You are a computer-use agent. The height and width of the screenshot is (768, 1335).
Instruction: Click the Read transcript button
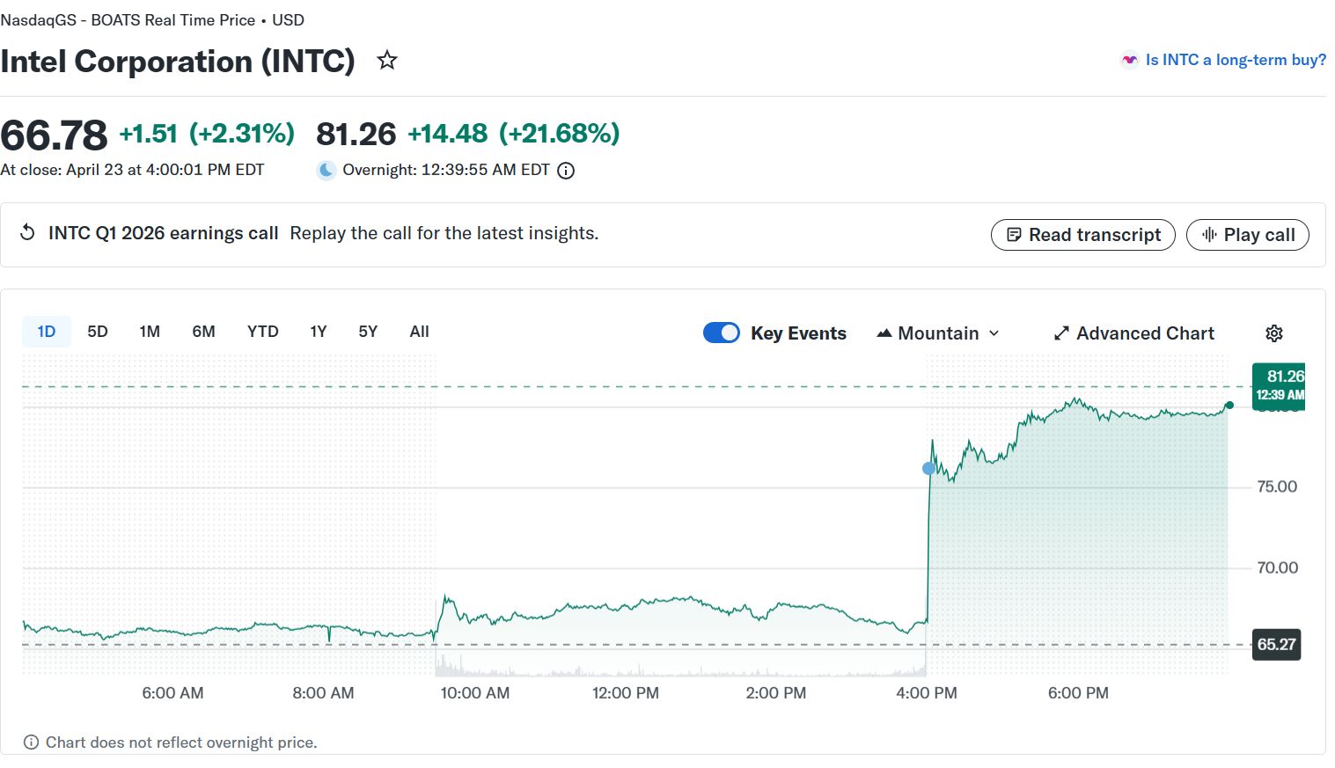[x=1082, y=235]
